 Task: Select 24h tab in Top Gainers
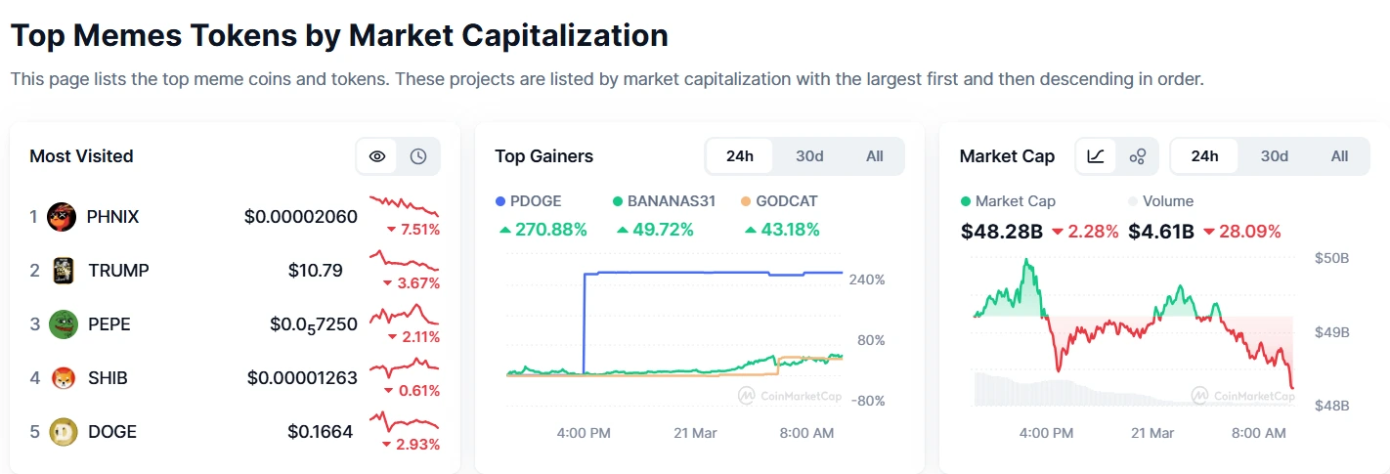[x=740, y=156]
